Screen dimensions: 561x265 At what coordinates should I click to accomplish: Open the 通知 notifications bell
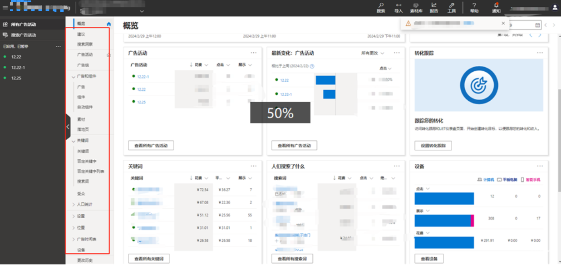pos(496,5)
